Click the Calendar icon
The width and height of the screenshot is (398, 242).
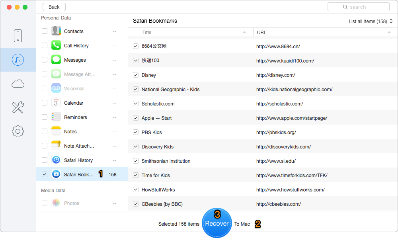(x=56, y=103)
